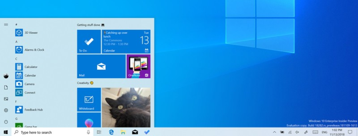Expand the hidden tray icons chevron
The image size is (358, 136).
point(274,132)
